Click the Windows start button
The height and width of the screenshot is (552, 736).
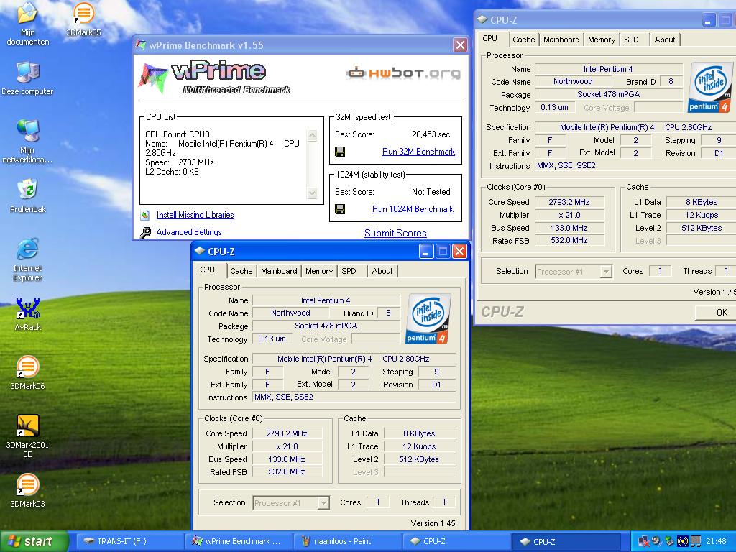[34, 541]
